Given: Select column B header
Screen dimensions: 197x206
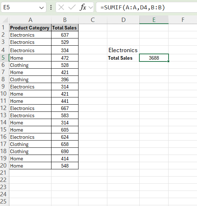Looking at the screenshot, I should coord(65,20).
